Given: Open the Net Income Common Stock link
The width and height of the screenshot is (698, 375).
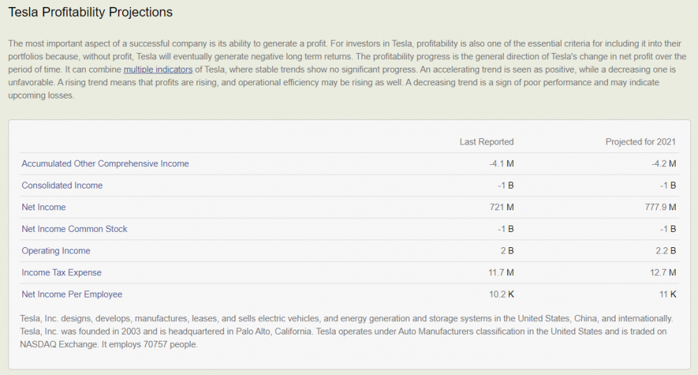Looking at the screenshot, I should (x=75, y=229).
